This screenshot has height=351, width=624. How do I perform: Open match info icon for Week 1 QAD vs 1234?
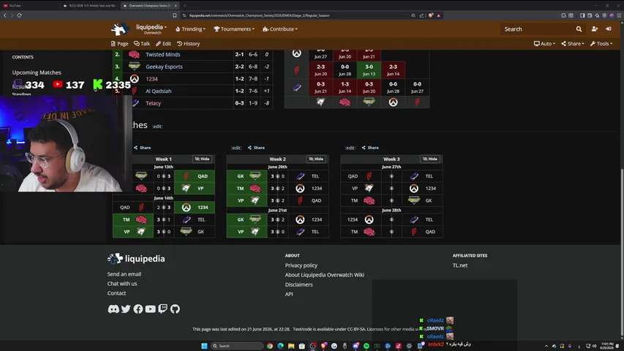point(164,208)
